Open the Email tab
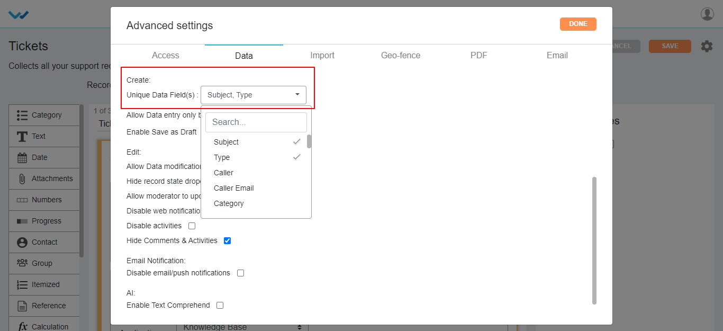The image size is (723, 331). point(557,55)
